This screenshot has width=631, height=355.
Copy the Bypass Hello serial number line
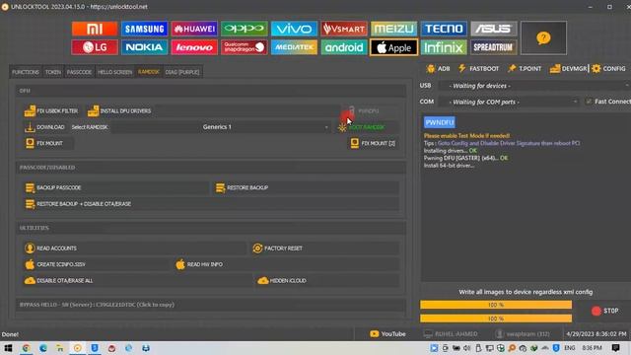click(x=97, y=305)
